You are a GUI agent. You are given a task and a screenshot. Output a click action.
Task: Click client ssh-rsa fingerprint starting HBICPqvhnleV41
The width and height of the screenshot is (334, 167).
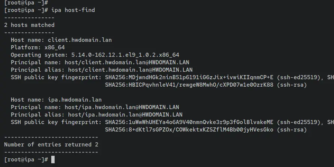[x=189, y=85]
